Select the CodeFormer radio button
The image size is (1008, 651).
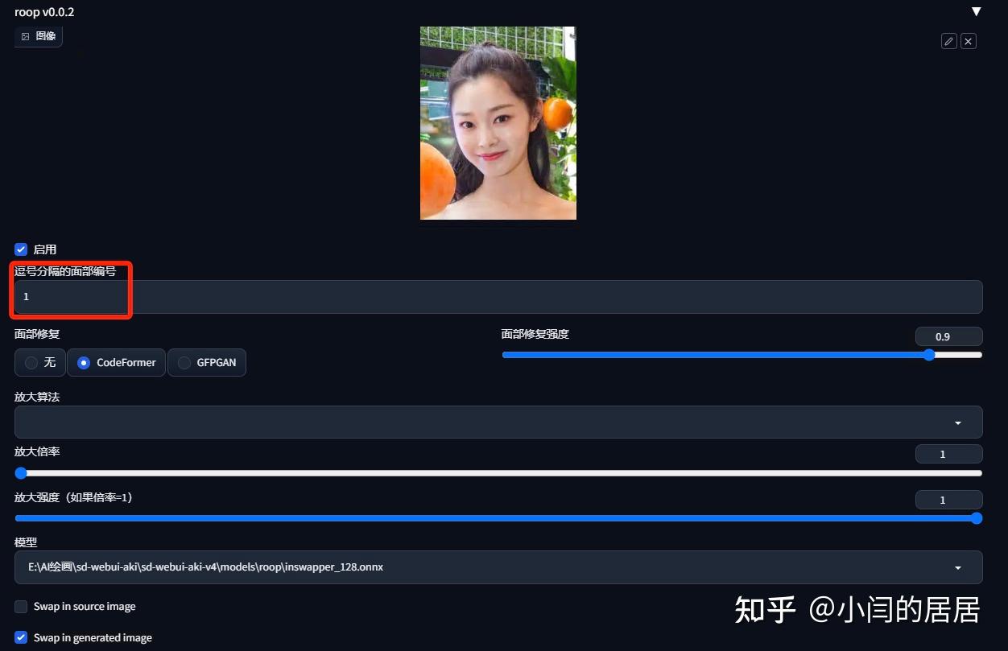pos(84,362)
